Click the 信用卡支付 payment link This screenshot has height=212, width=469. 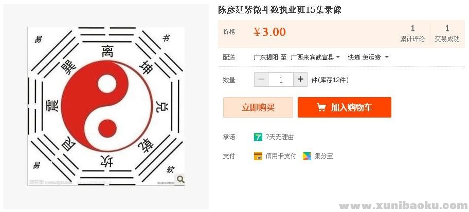click(281, 156)
